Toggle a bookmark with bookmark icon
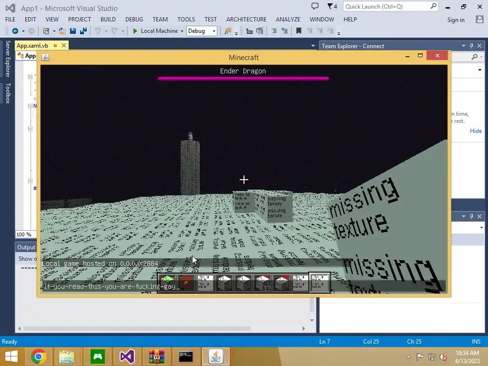This screenshot has height=366, width=488. [299, 31]
